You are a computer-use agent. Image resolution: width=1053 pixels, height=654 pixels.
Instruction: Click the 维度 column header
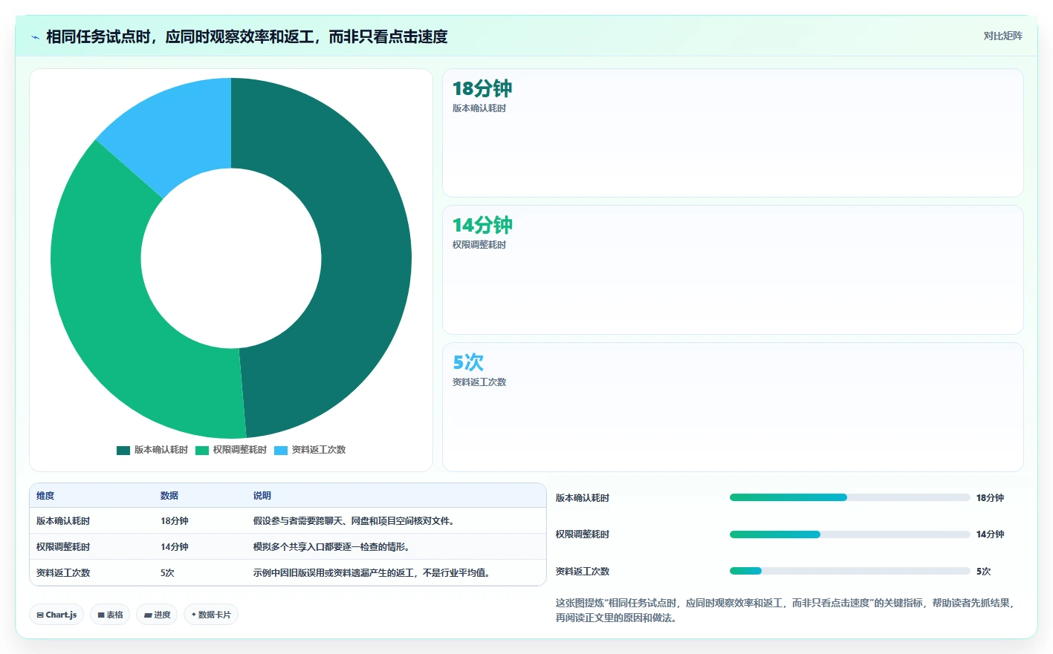tap(45, 496)
